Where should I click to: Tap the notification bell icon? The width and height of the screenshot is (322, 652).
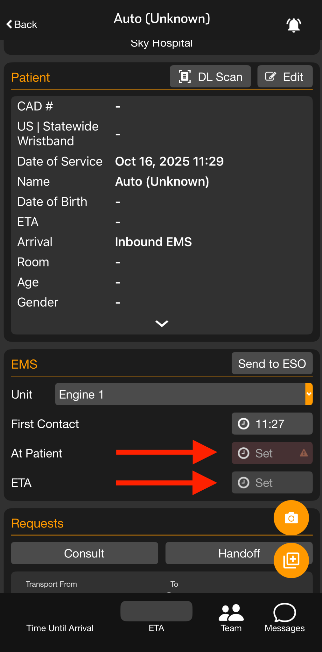pos(294,25)
